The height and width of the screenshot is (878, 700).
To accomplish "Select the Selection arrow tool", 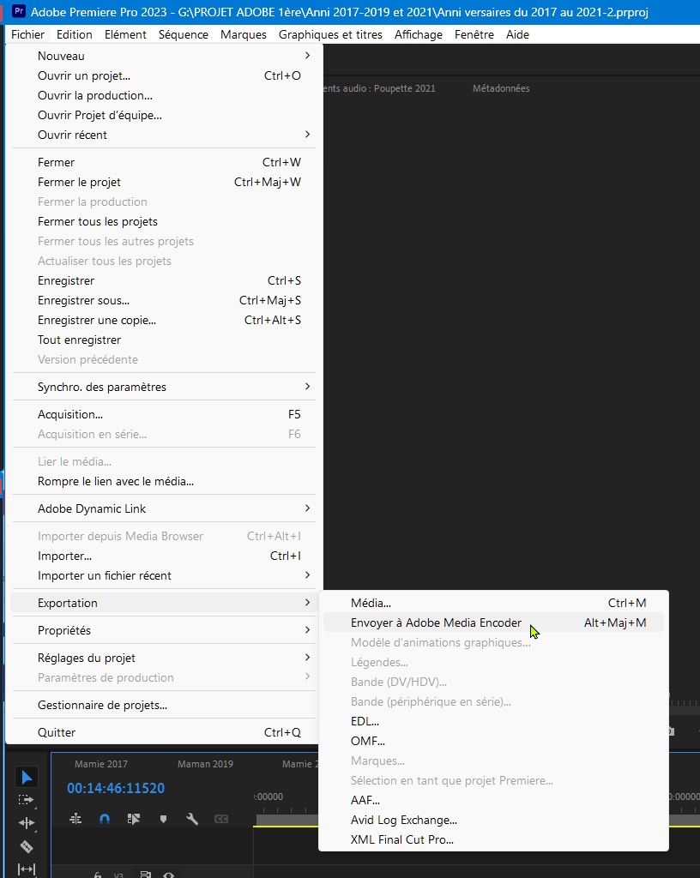I will tap(27, 777).
